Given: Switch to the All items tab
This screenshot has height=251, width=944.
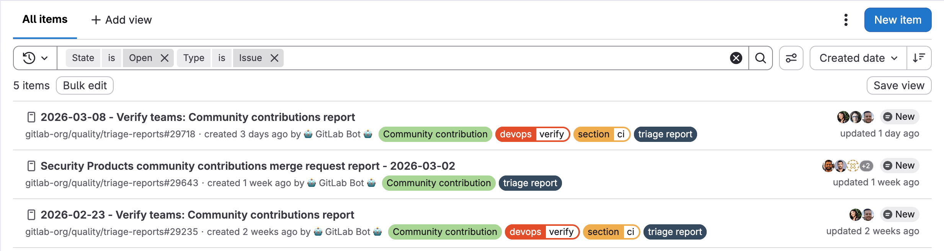Looking at the screenshot, I should click(x=45, y=19).
